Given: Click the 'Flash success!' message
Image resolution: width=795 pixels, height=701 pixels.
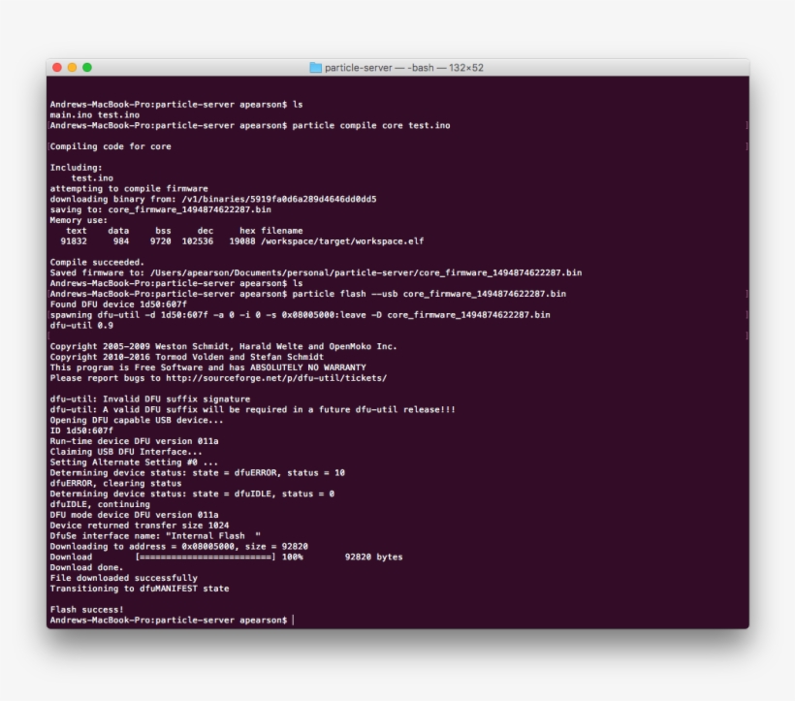Looking at the screenshot, I should pyautogui.click(x=86, y=609).
